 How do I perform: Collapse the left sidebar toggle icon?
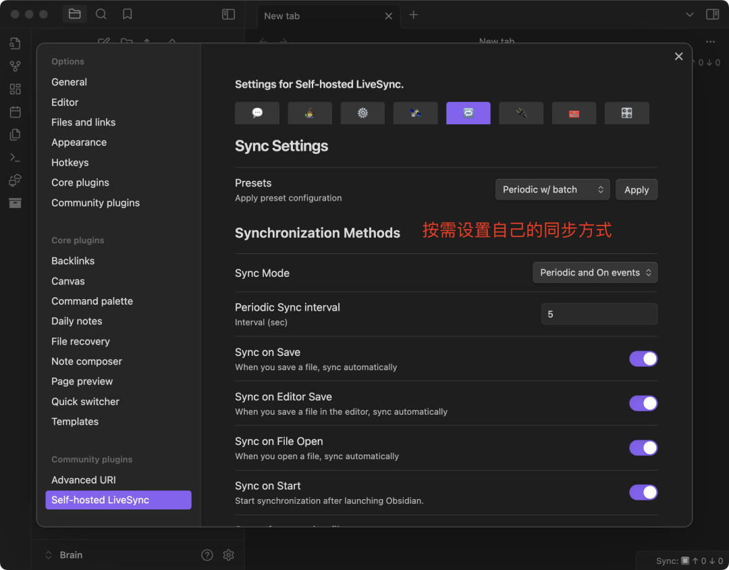tap(228, 14)
